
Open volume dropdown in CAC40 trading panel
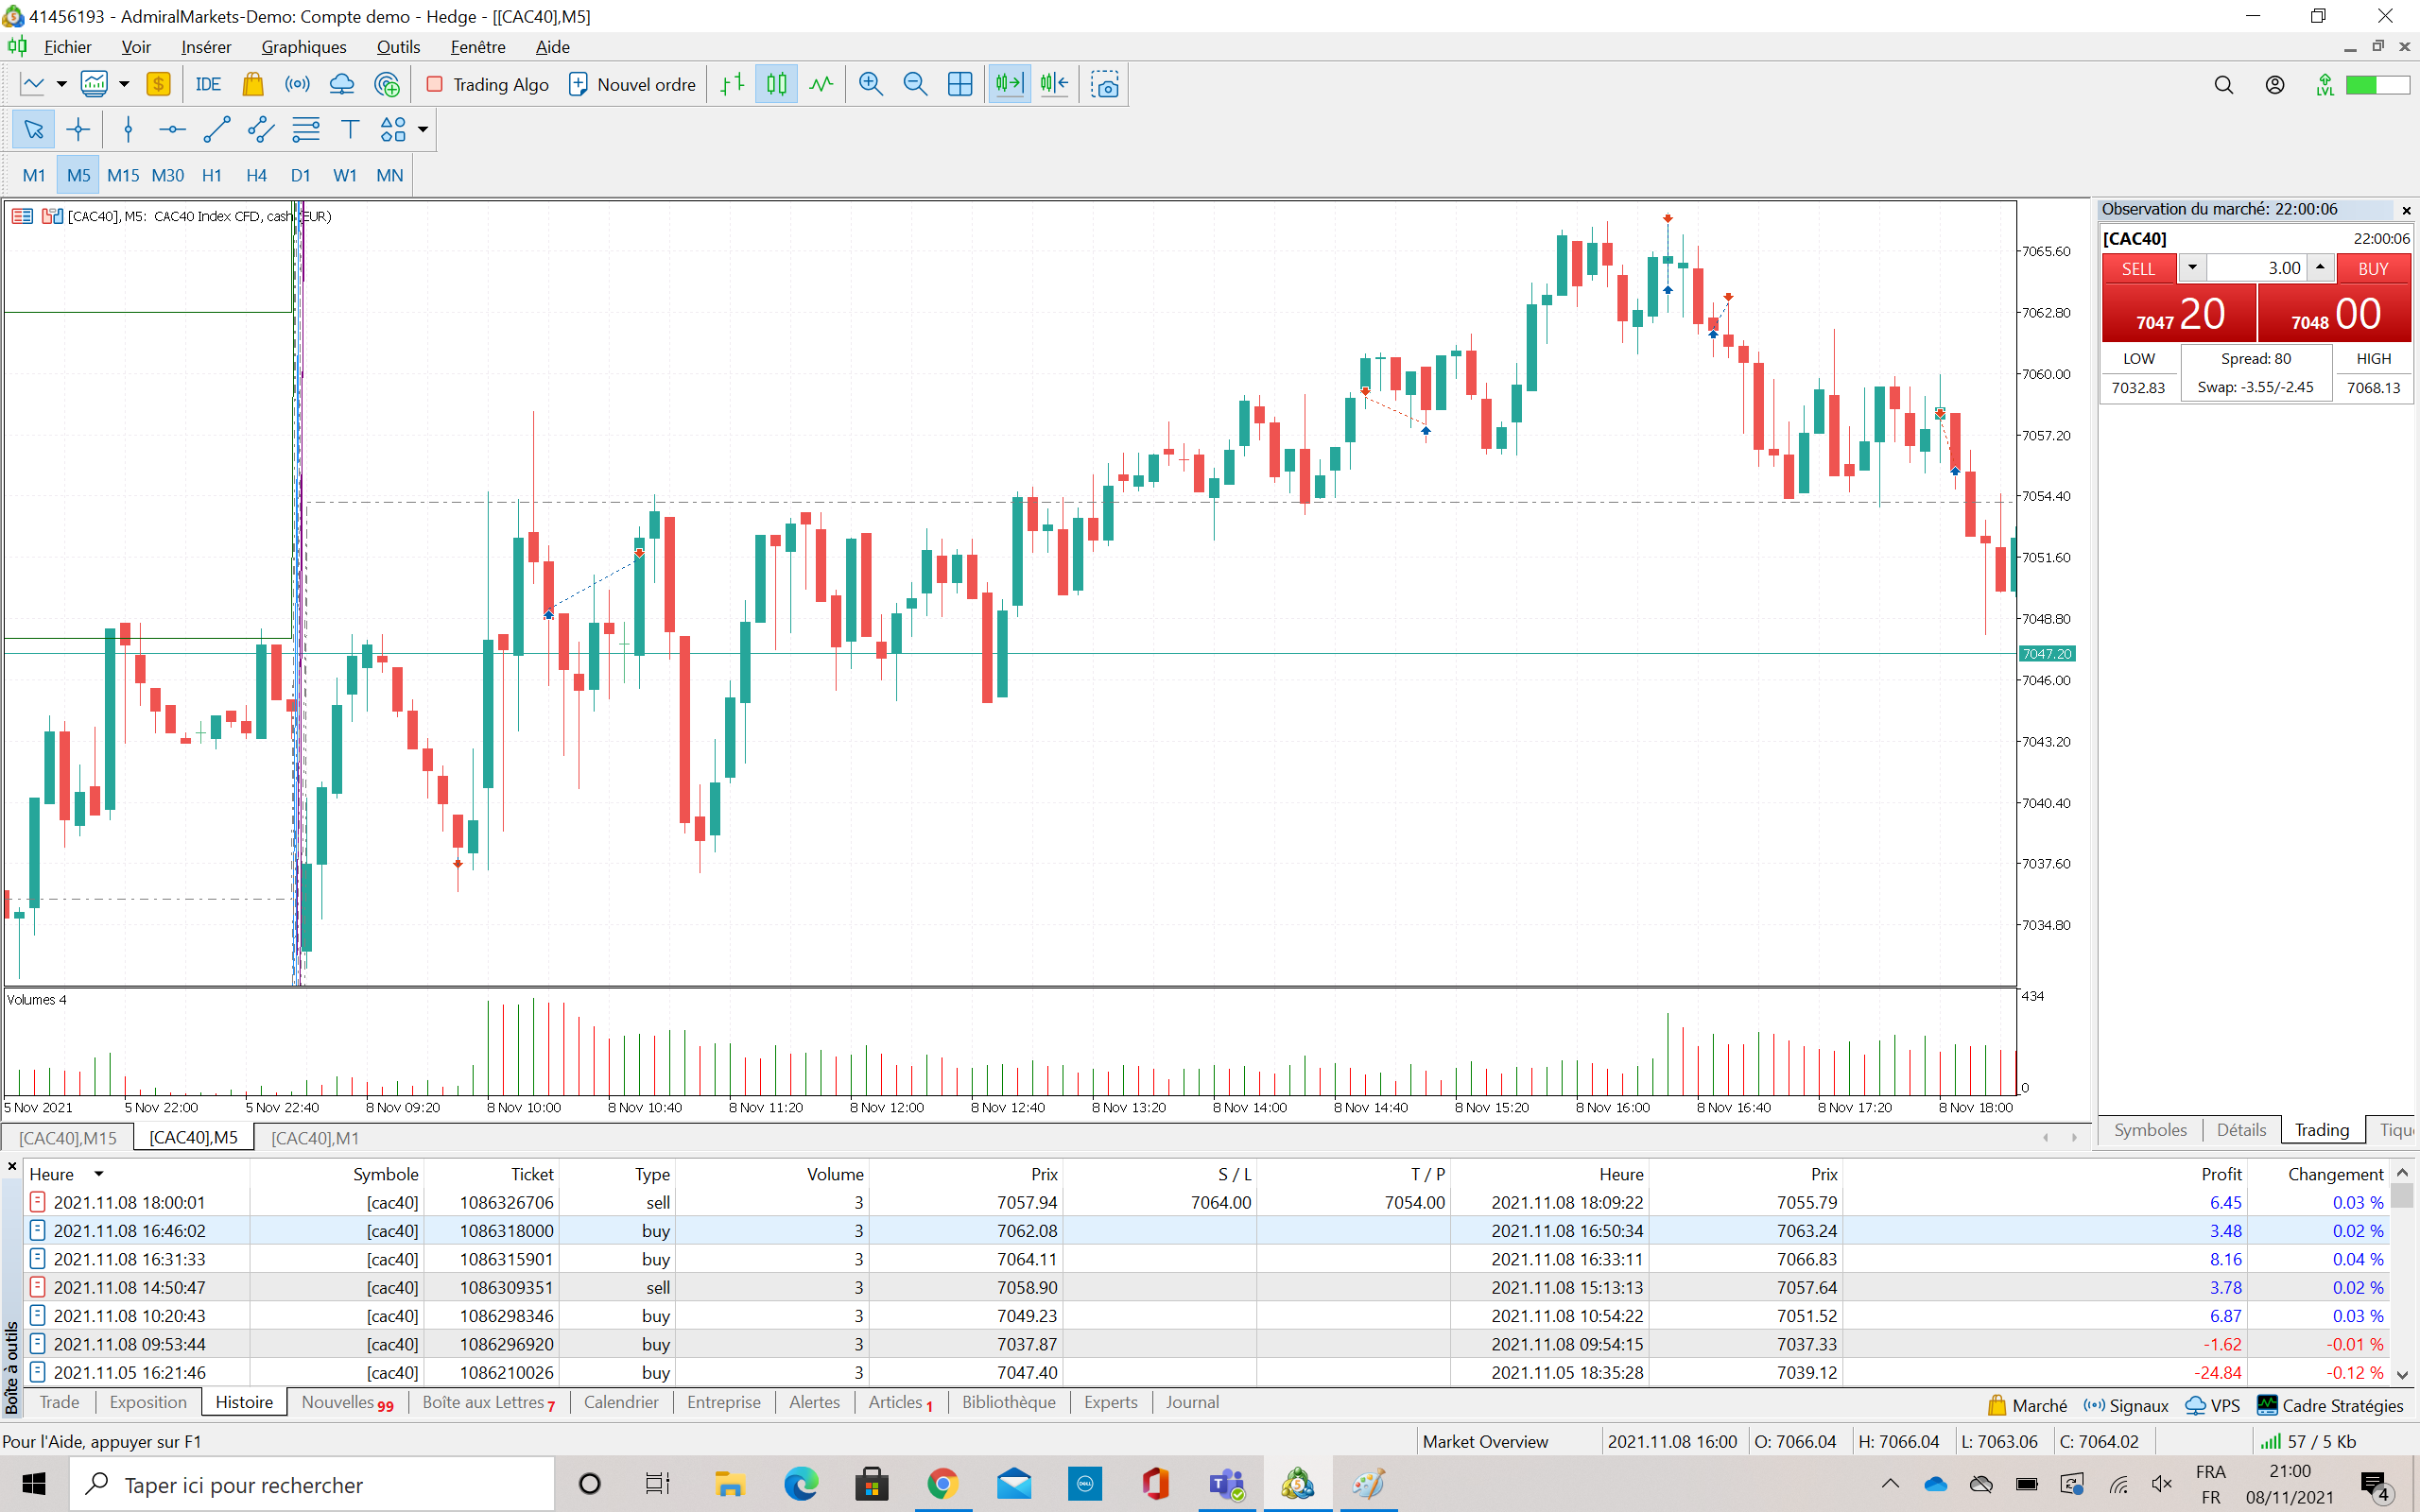point(2192,267)
